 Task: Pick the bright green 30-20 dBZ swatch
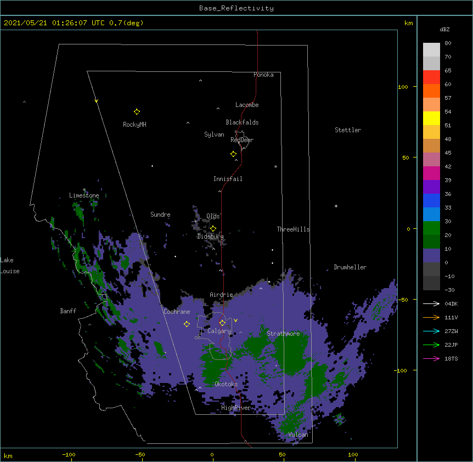coord(431,228)
